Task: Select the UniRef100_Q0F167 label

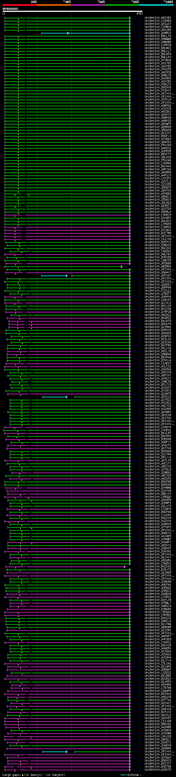Action: coord(158,276)
